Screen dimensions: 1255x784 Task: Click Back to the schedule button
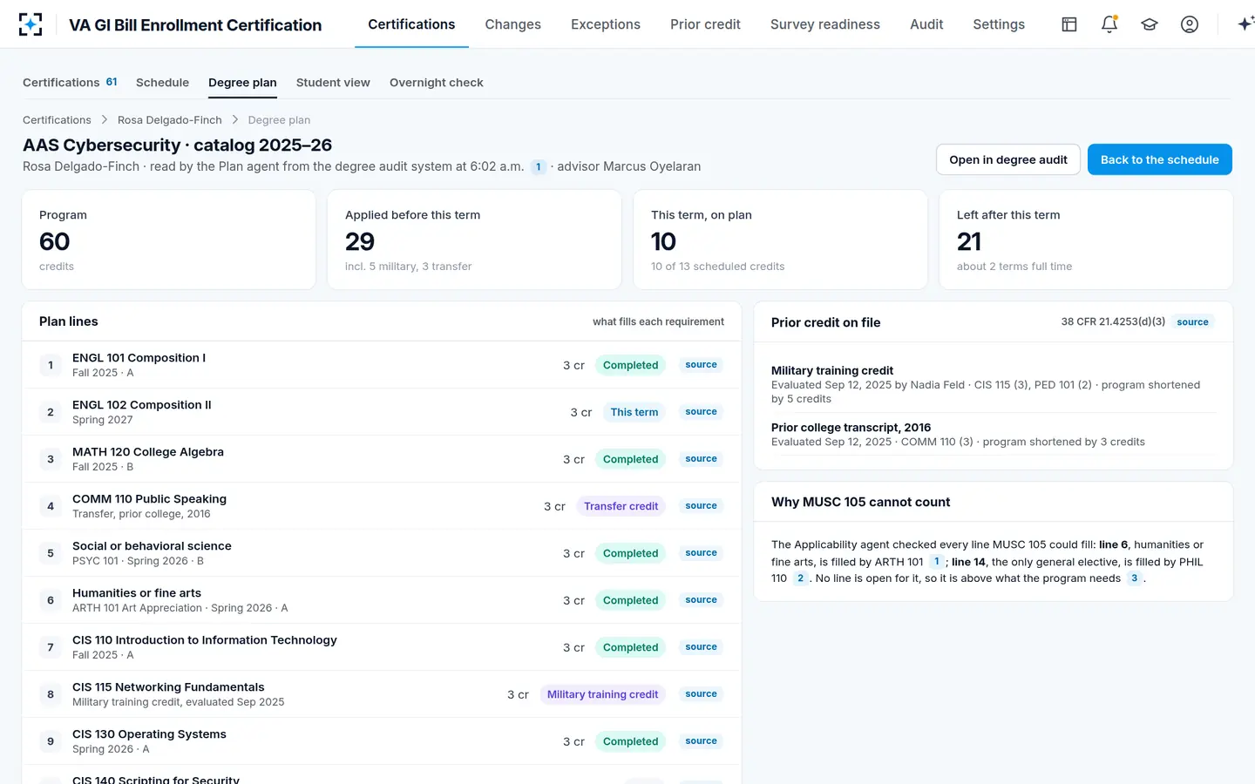[x=1160, y=159]
